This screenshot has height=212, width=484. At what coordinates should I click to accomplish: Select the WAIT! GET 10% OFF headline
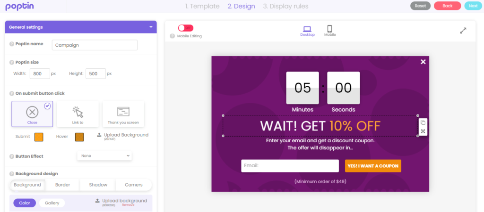(x=320, y=126)
